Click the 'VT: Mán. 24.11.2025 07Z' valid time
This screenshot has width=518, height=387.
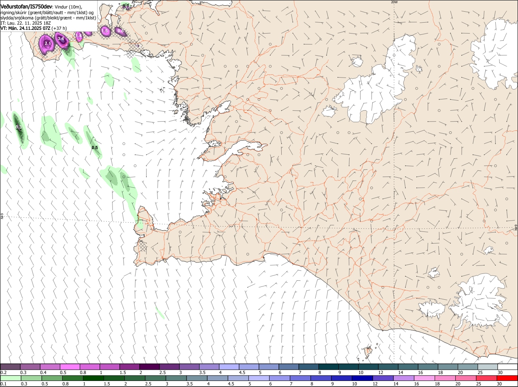pyautogui.click(x=25, y=28)
